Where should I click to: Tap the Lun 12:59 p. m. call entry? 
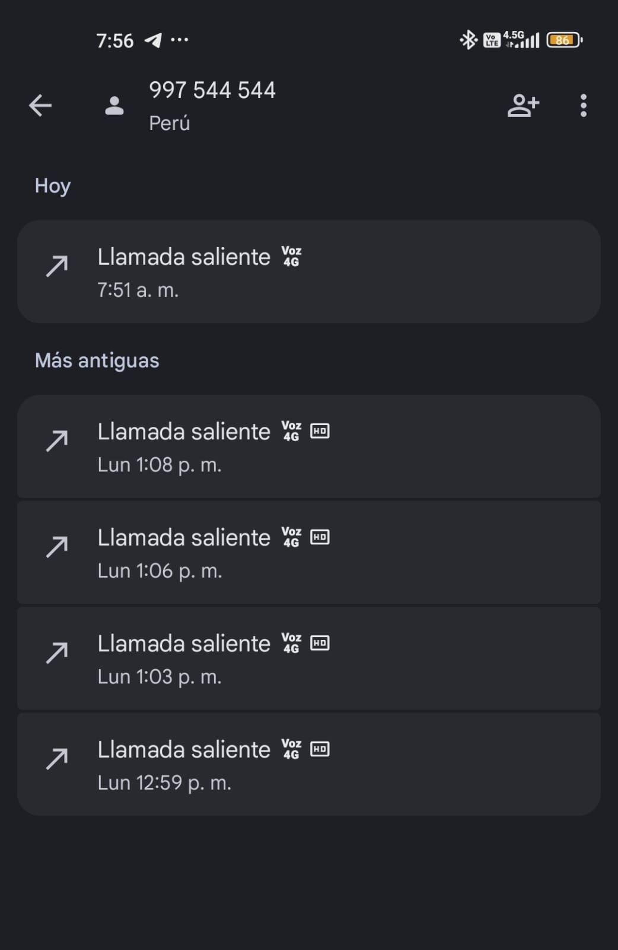coord(308,765)
